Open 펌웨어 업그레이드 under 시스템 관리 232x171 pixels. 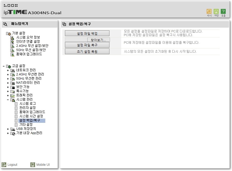click(x=32, y=112)
